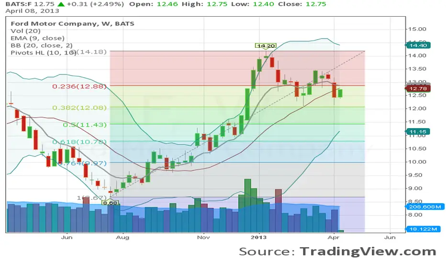Viewport: 446px width, 263px height.
Task: Click the 'Ford Motor Company, W, BATS' chart title
Action: 72,23
